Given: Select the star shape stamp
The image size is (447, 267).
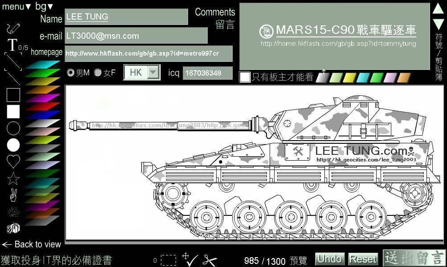Looking at the screenshot, I should [13, 179].
